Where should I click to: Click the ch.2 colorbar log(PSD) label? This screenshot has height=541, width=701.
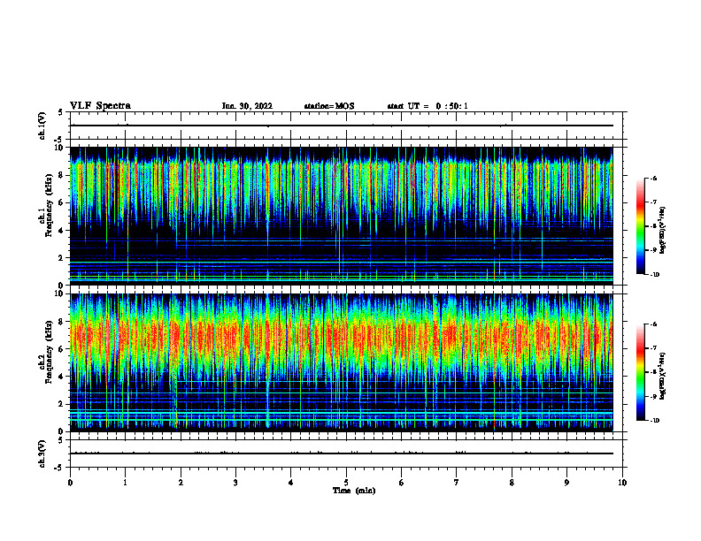coord(662,377)
